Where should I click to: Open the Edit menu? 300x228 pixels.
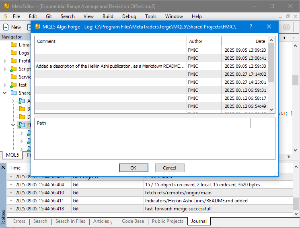pos(33,16)
